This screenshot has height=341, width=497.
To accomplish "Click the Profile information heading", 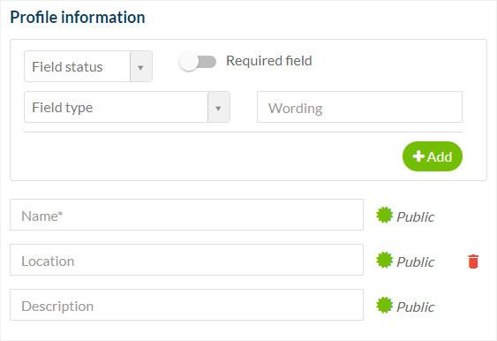I will point(78,17).
